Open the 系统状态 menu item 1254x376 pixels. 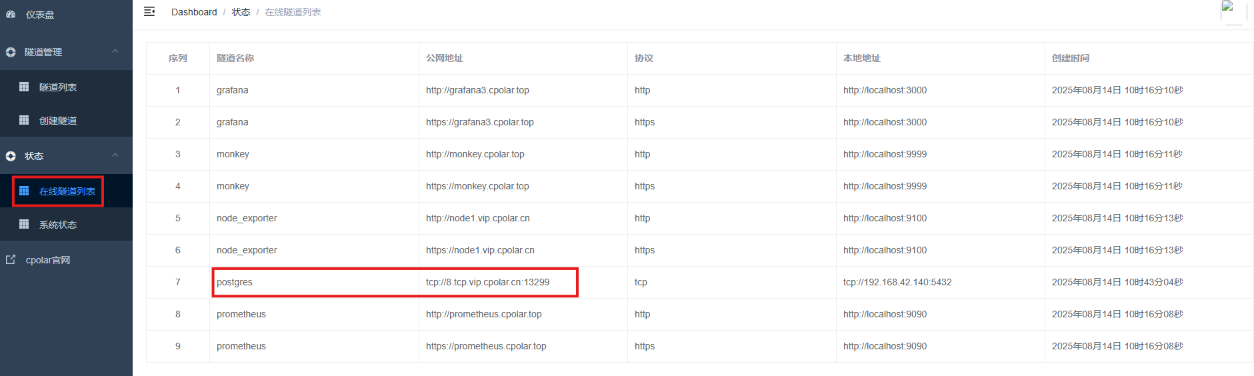[x=58, y=225]
